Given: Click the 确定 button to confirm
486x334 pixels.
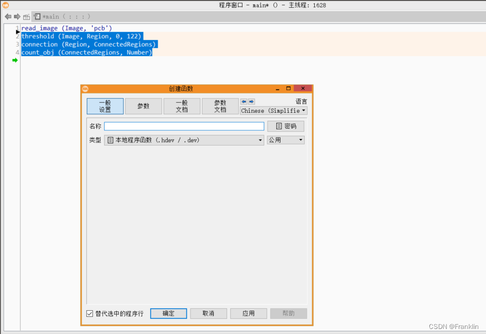Looking at the screenshot, I should 168,313.
